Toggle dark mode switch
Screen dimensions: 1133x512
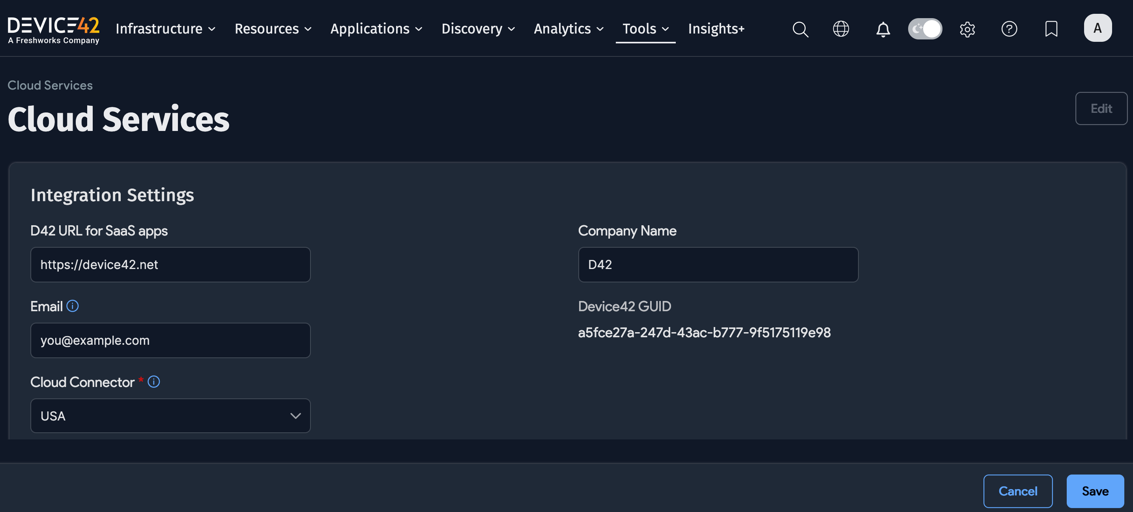point(925,28)
